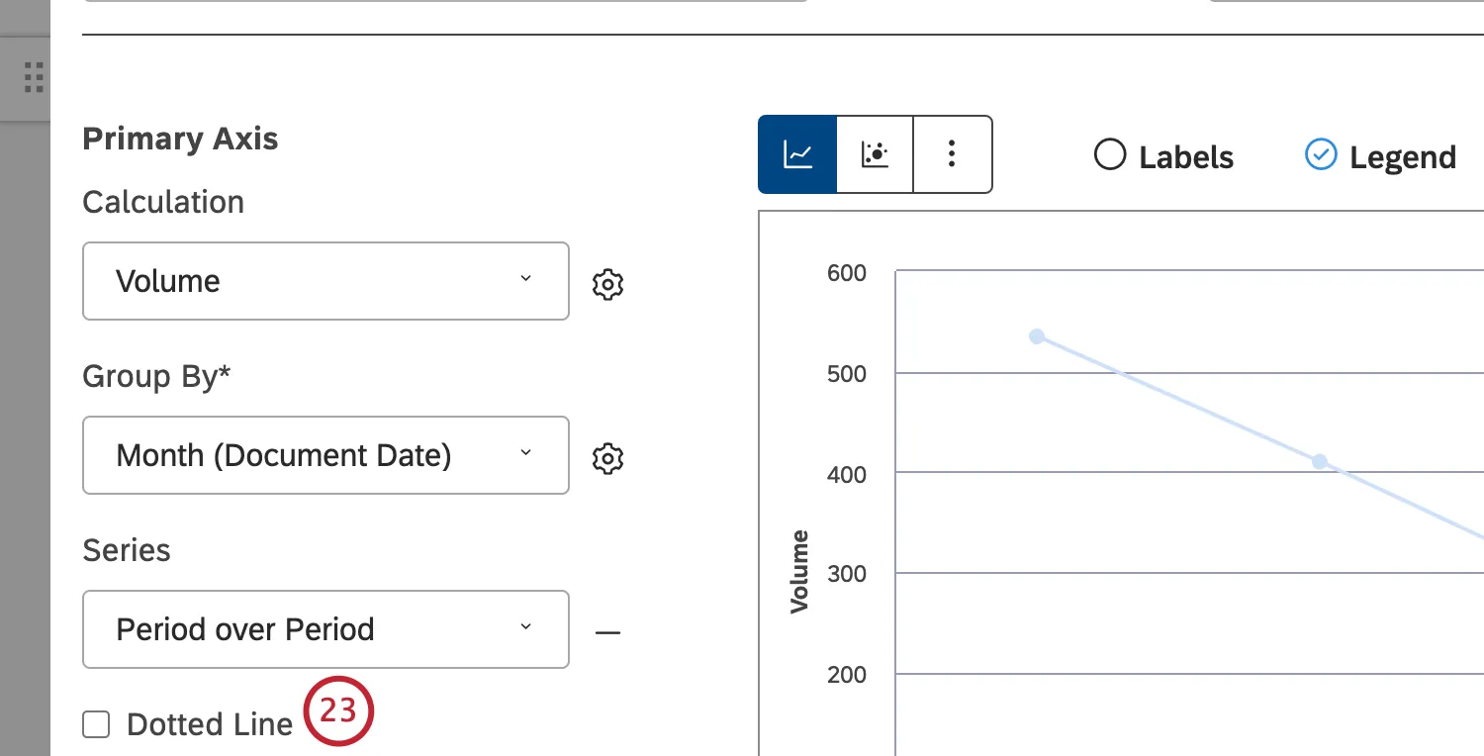The image size is (1484, 756).
Task: Click the Labels text label
Action: pyautogui.click(x=1185, y=157)
